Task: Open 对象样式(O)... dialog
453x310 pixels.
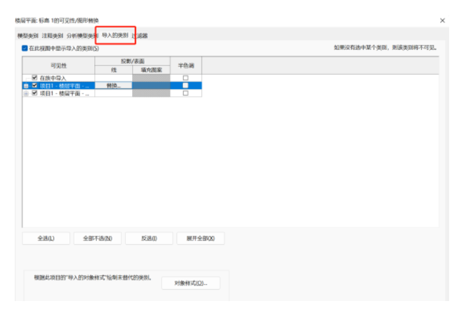Action: coord(191,283)
